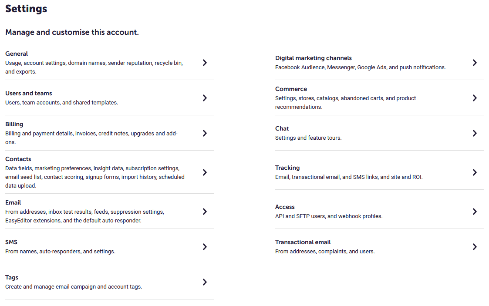Viewport: 489px width, 306px height.
Task: Click the Email row chevron
Action: (x=205, y=212)
